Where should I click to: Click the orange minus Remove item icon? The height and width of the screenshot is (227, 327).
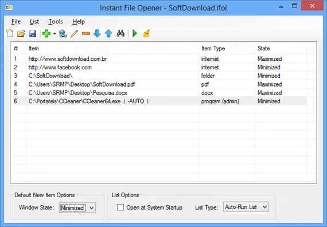point(85,33)
